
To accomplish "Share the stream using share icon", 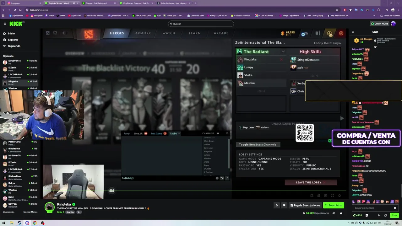I will coord(334,213).
